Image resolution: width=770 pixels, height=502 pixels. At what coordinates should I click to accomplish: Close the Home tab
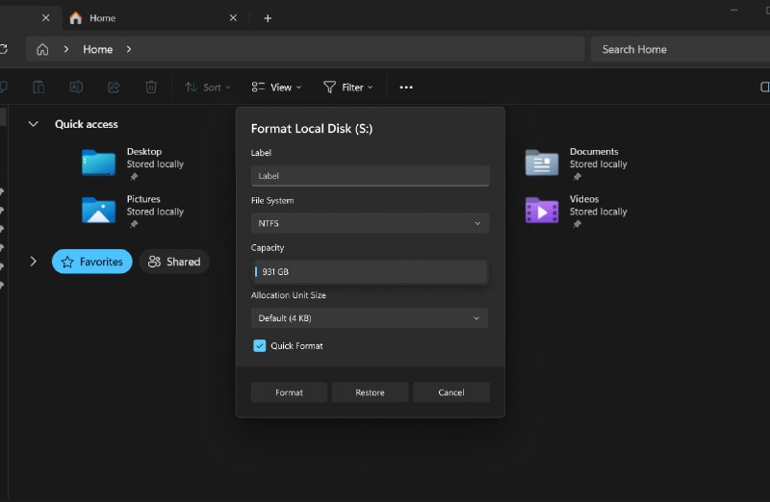tap(233, 18)
